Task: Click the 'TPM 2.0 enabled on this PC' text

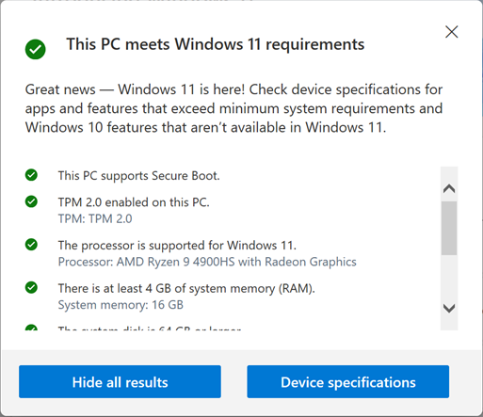Action: (134, 202)
